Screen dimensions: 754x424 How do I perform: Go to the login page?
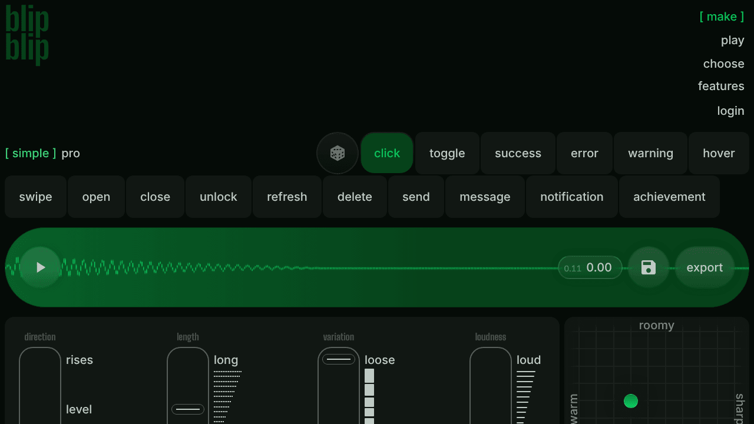(730, 111)
